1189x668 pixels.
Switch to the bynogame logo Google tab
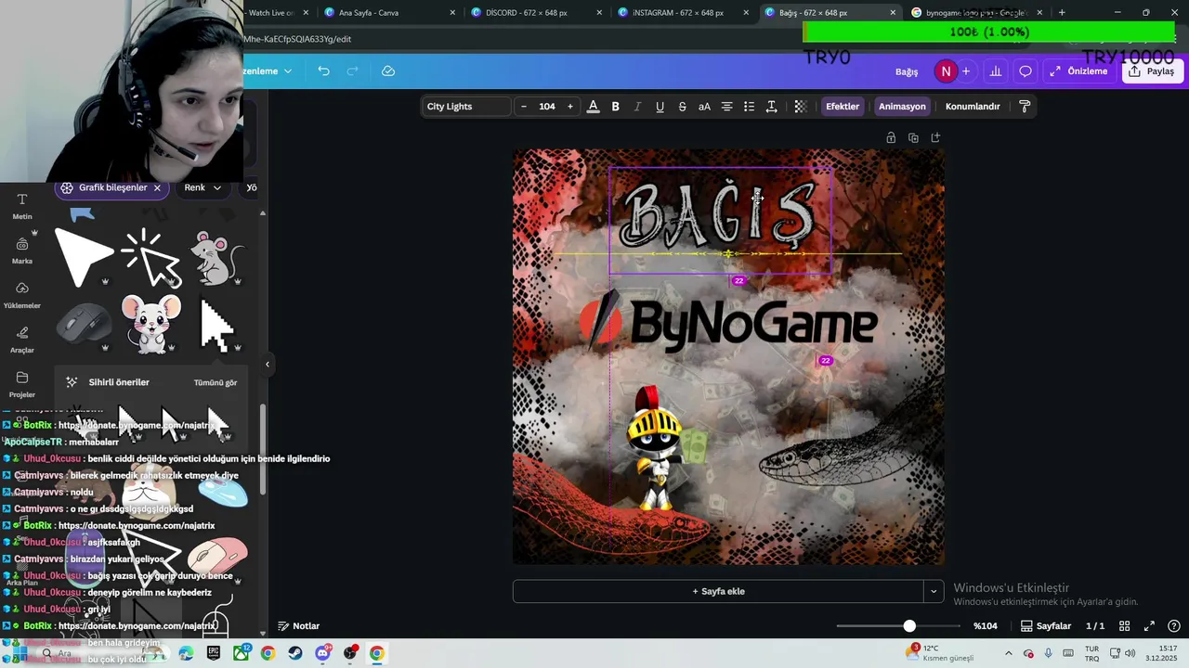click(x=976, y=13)
